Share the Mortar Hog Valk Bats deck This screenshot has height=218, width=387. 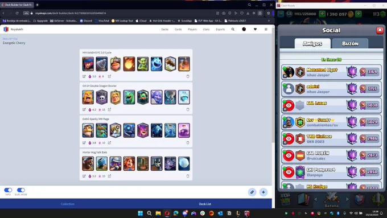tap(109, 176)
